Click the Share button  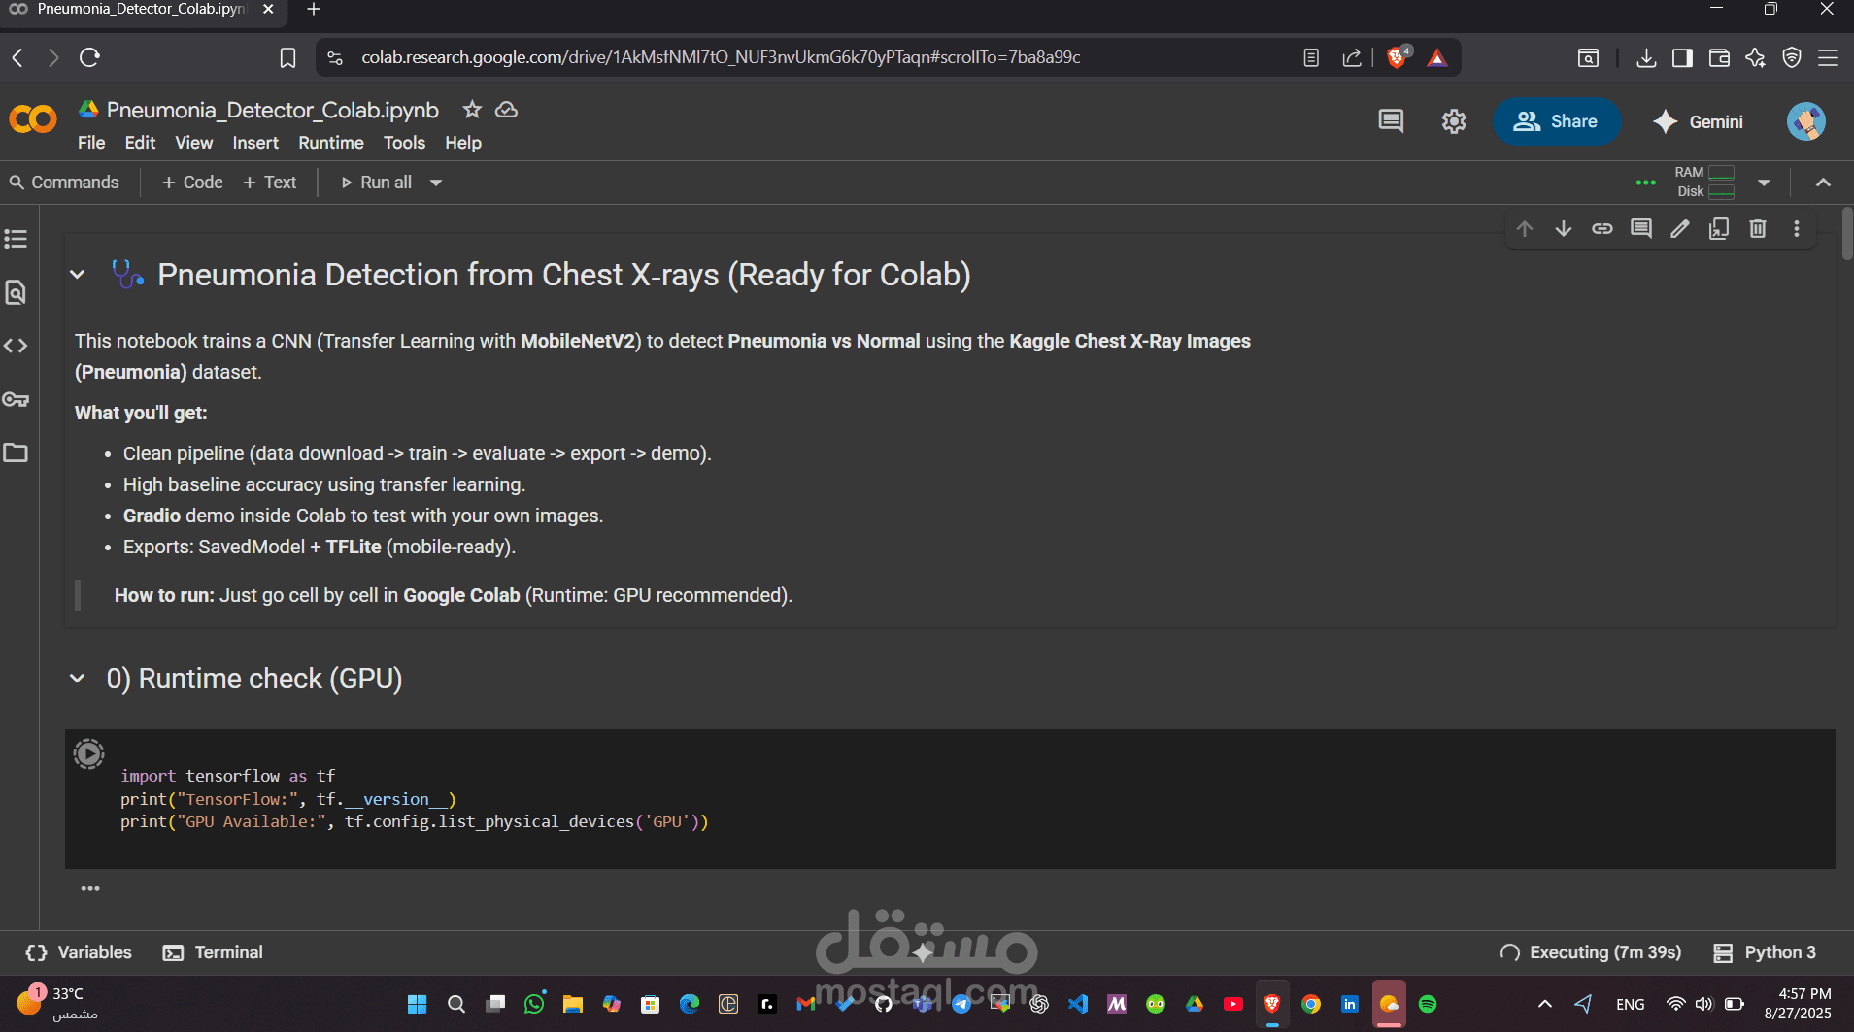coord(1556,121)
